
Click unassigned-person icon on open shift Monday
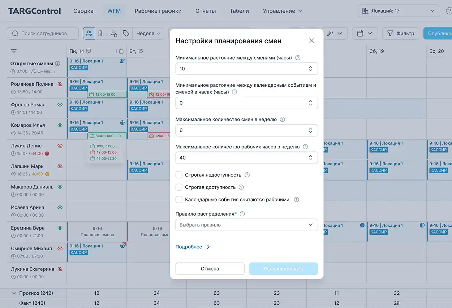[122, 61]
